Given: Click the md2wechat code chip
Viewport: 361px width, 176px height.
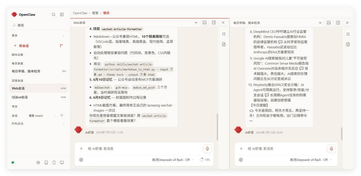Looking at the screenshot, I should (102, 87).
